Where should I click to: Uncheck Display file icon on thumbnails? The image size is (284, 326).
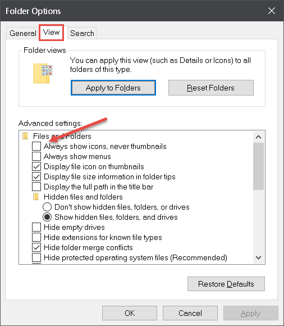click(x=36, y=166)
